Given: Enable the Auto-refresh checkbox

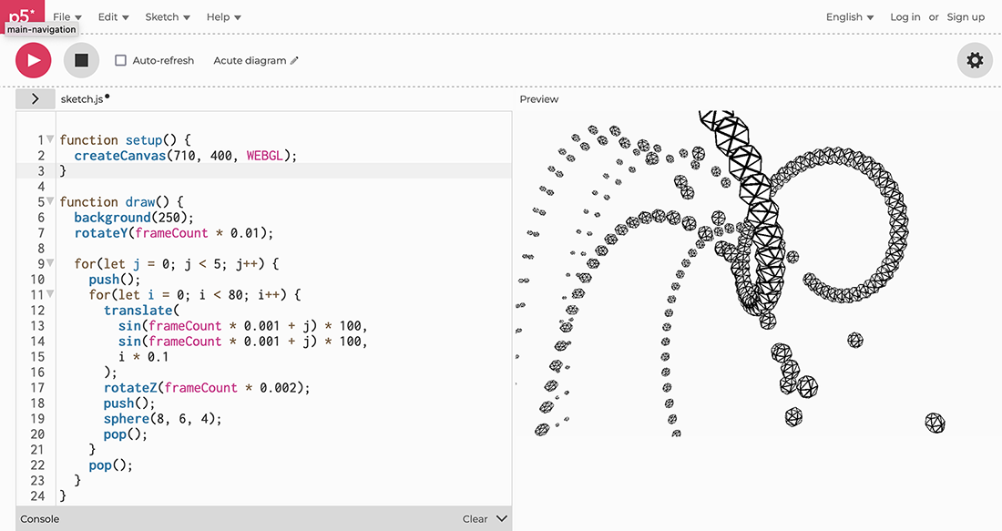Looking at the screenshot, I should (120, 61).
